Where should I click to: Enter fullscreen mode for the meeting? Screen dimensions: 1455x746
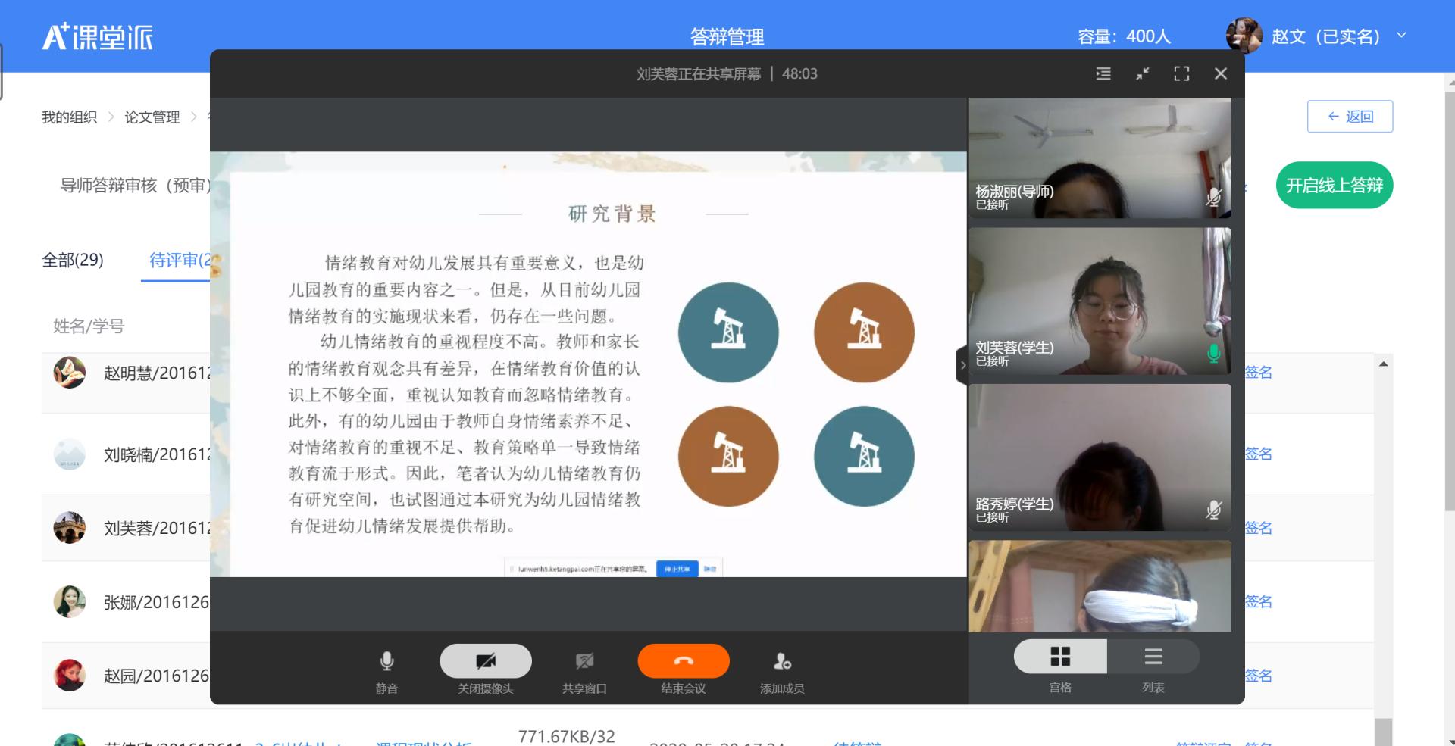pos(1181,73)
